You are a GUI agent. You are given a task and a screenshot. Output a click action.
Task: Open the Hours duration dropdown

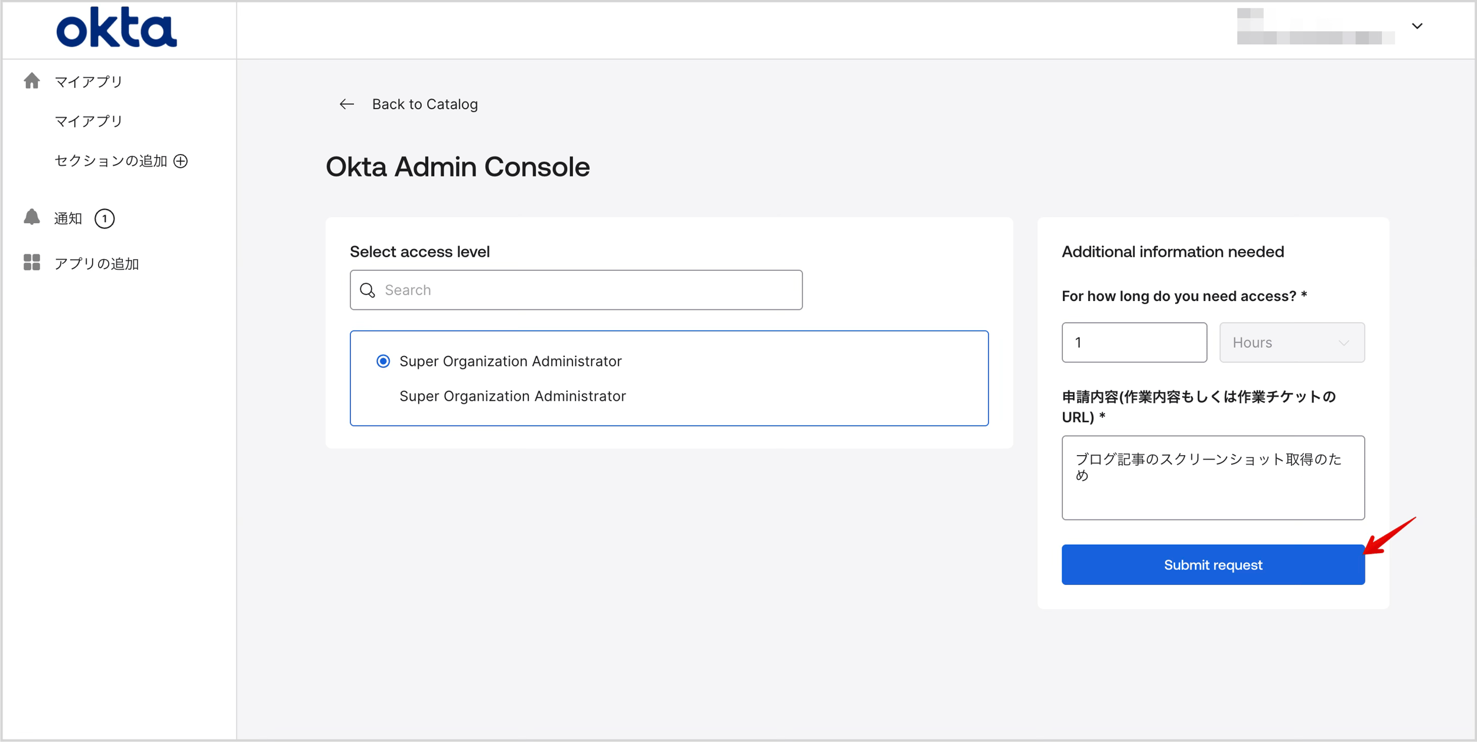pos(1291,342)
